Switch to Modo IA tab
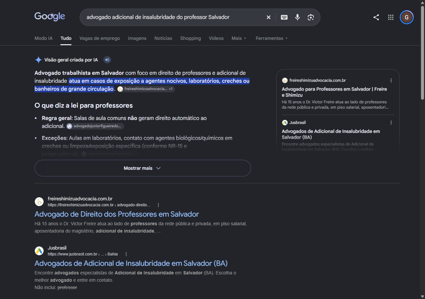Viewport: 425px width, 299px height. [x=43, y=38]
